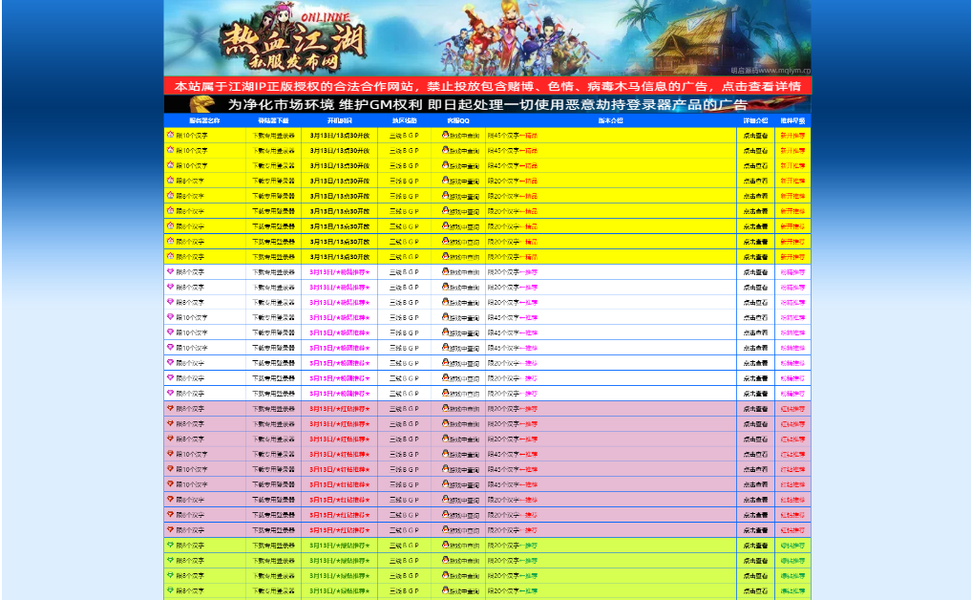This screenshot has width=971, height=600.
Task: Open 下载专用登录器 in the last pink row
Action: (x=273, y=530)
